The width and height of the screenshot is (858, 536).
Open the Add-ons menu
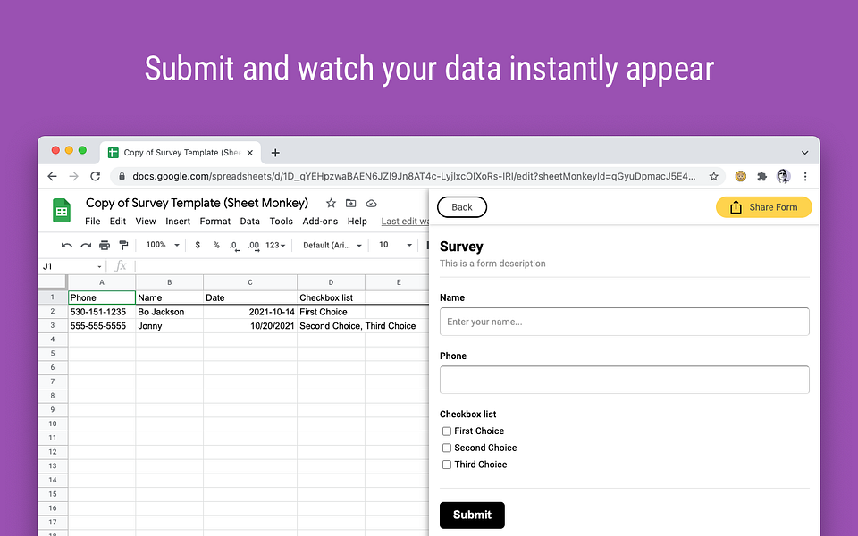pos(320,221)
